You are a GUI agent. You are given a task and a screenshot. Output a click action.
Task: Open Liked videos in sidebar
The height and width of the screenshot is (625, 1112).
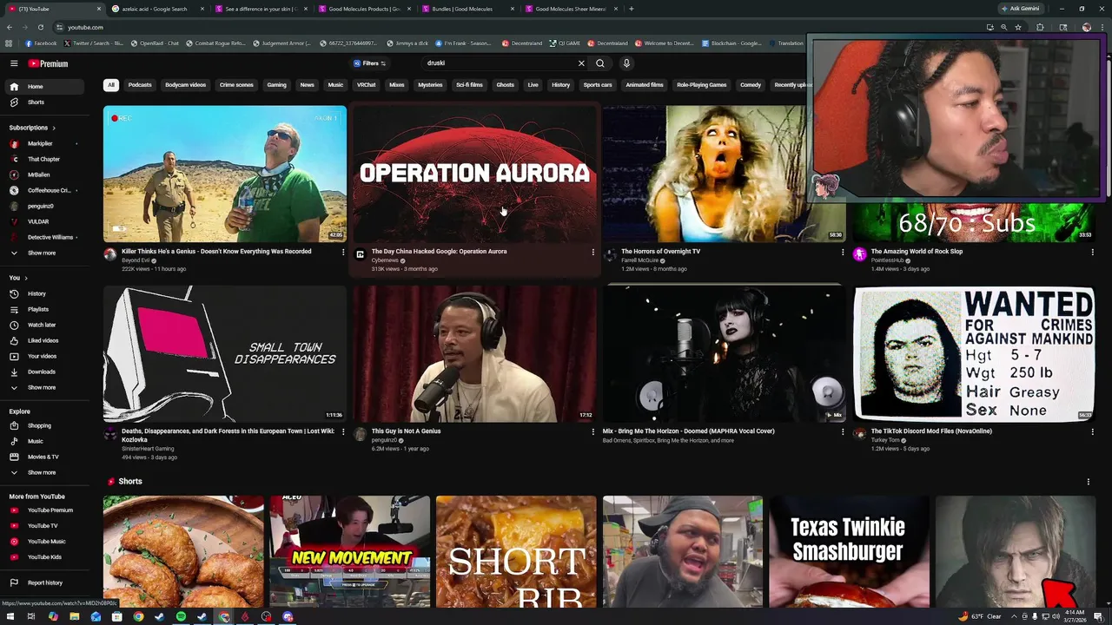pyautogui.click(x=43, y=340)
